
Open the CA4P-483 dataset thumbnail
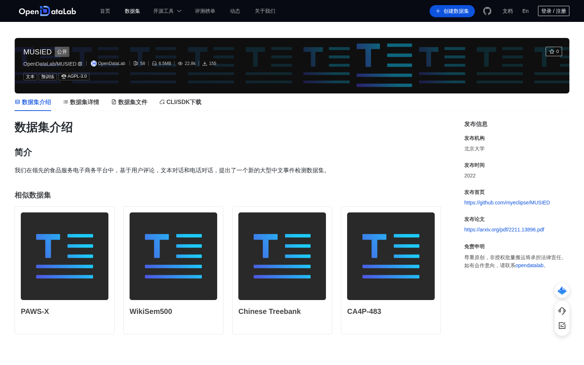pyautogui.click(x=391, y=256)
